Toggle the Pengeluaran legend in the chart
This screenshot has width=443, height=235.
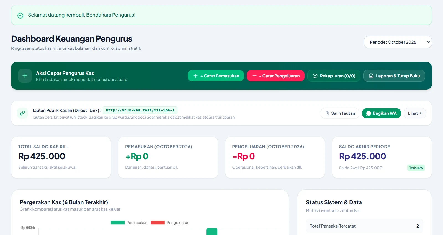(x=170, y=223)
